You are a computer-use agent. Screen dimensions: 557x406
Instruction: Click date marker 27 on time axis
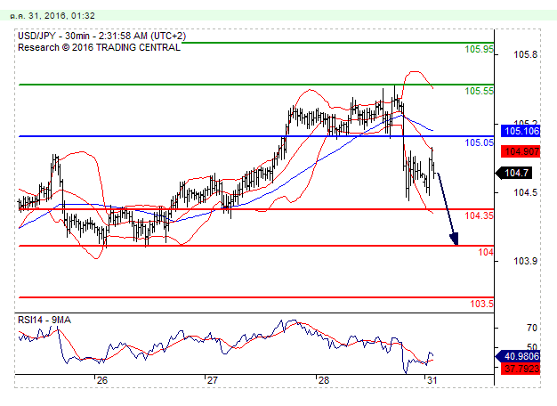[212, 380]
